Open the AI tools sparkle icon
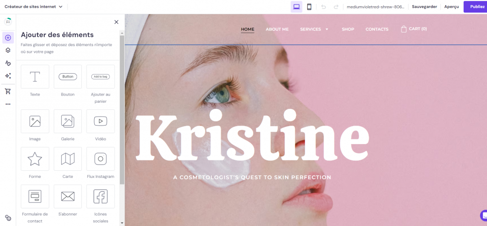 [x=8, y=76]
